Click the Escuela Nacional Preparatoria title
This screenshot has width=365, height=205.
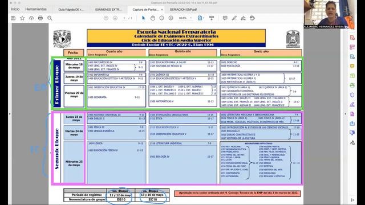[176, 32]
